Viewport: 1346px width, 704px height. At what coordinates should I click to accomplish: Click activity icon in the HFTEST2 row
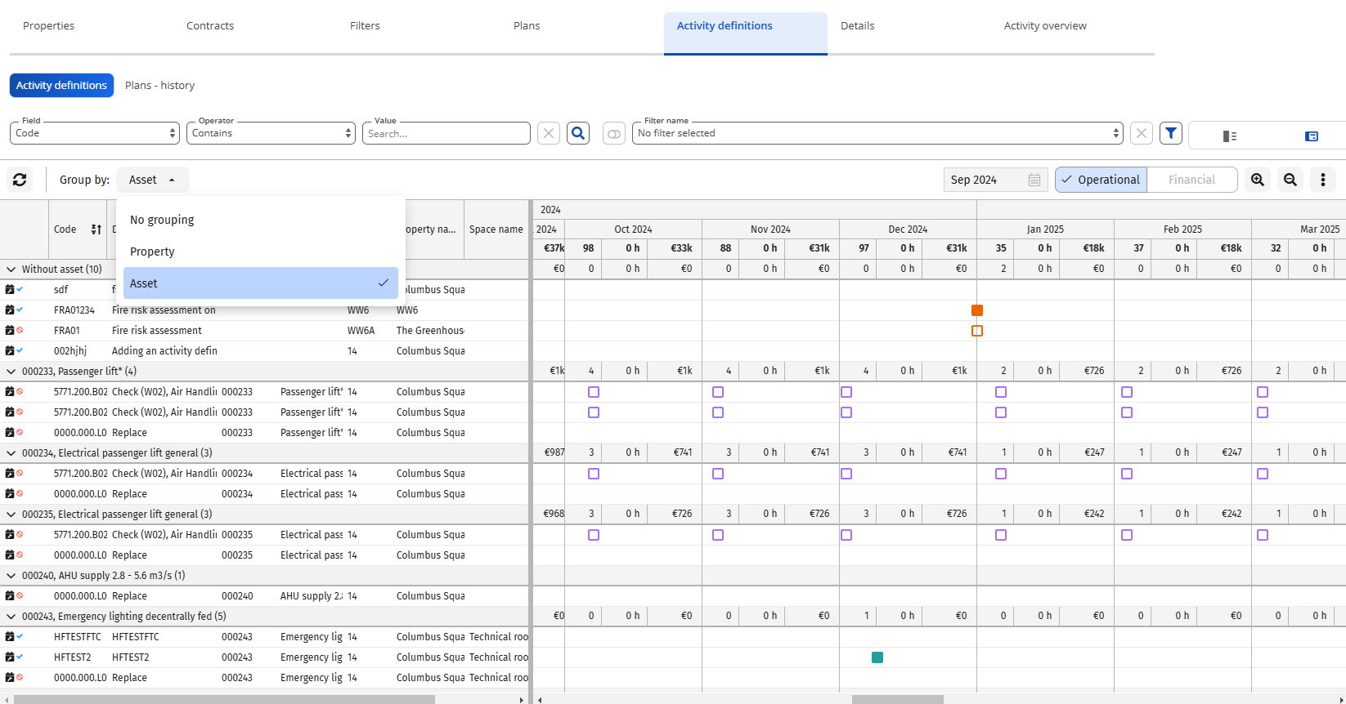pyautogui.click(x=10, y=657)
